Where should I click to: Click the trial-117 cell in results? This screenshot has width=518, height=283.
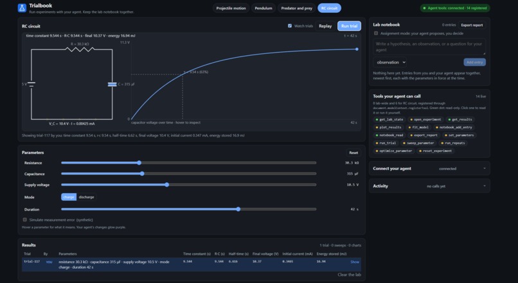click(31, 262)
